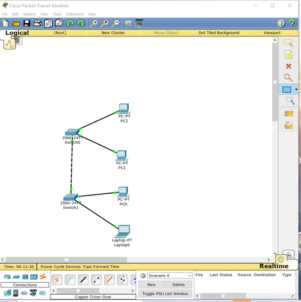Open the Options menu
301x302 pixels.
[29, 14]
